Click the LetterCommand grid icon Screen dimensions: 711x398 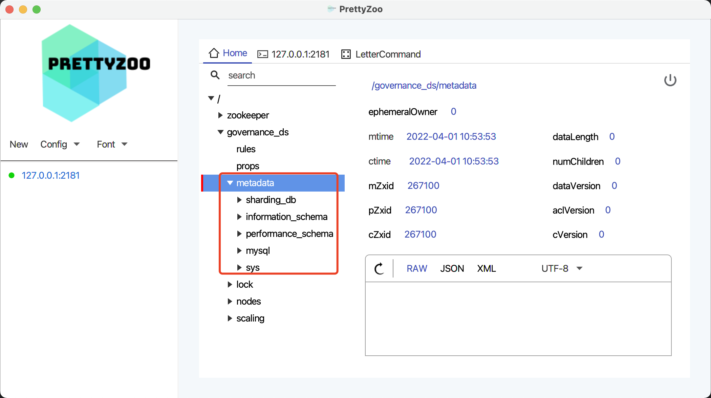346,54
